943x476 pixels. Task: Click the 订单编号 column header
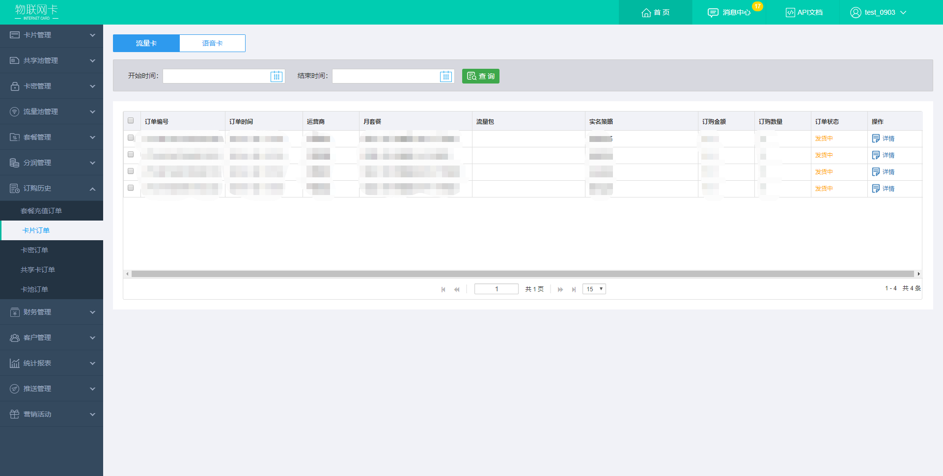coord(183,121)
